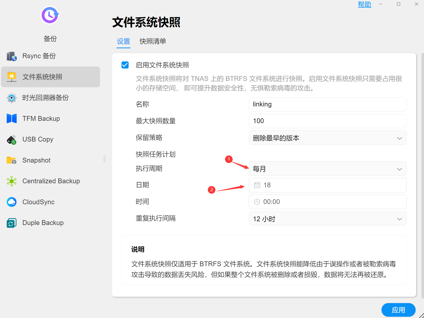Select the USB Copy icon
The width and height of the screenshot is (424, 318).
(x=12, y=140)
